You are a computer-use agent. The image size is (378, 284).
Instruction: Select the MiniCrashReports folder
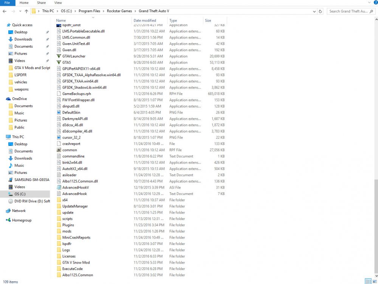[x=76, y=237]
